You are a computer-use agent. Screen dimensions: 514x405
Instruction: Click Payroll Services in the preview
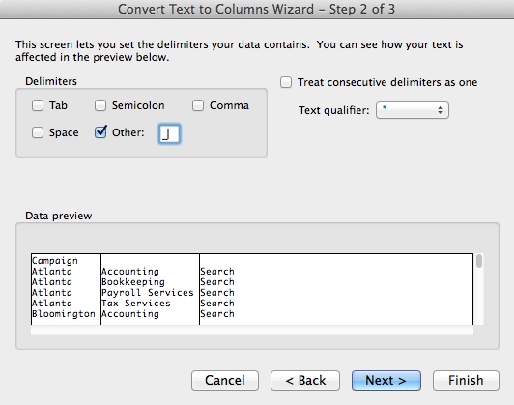pos(148,293)
